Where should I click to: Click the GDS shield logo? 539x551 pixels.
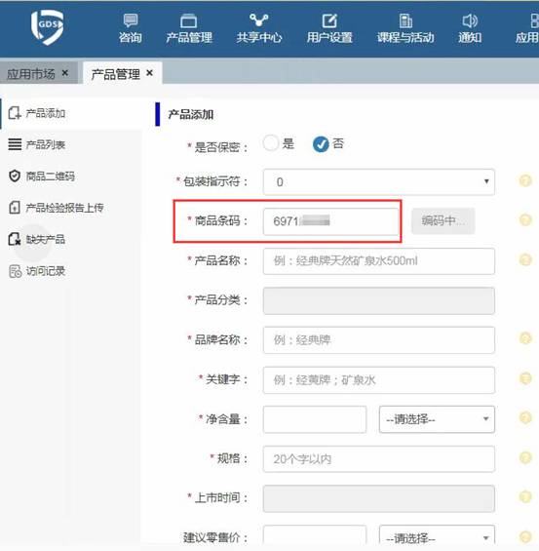pyautogui.click(x=48, y=27)
